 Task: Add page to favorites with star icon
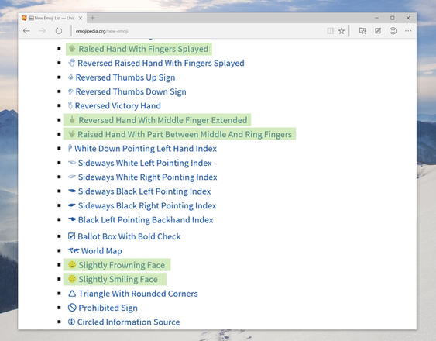coord(342,31)
